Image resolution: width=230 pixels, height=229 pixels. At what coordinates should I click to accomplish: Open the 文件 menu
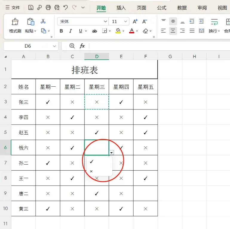(x=13, y=7)
